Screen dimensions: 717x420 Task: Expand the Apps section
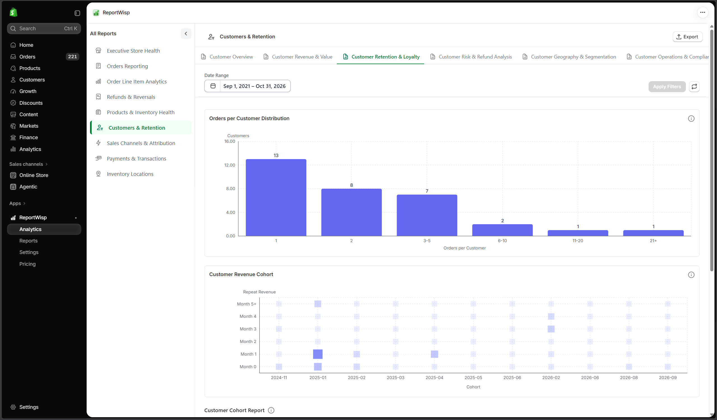pos(17,204)
